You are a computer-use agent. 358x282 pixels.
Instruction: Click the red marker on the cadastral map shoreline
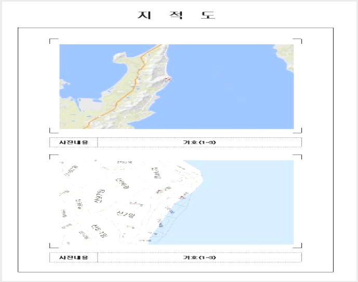[x=182, y=197]
